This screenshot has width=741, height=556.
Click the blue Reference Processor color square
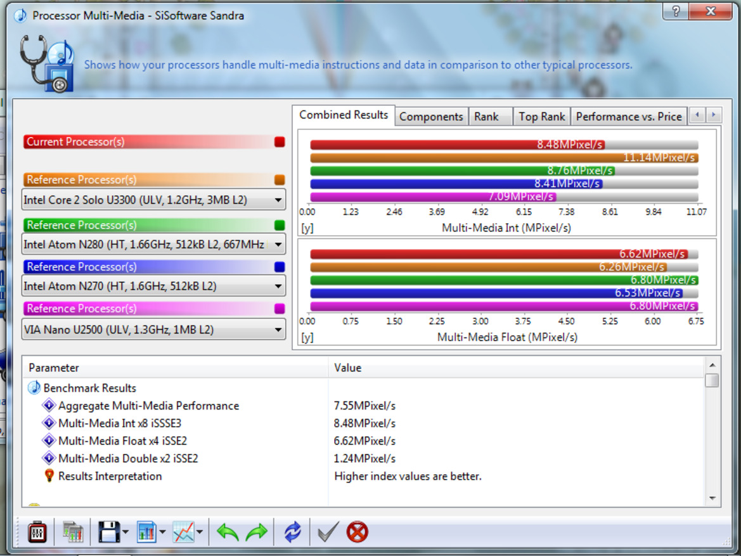click(x=280, y=267)
